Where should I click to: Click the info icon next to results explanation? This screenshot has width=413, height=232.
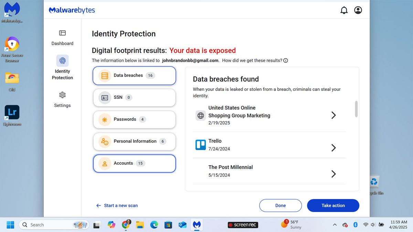[286, 60]
